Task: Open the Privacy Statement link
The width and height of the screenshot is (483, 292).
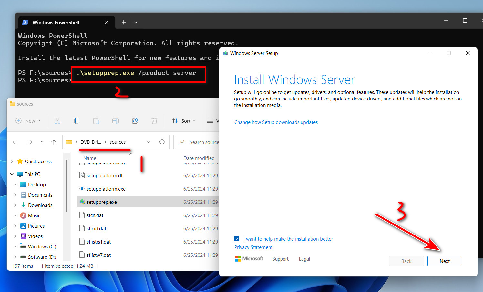Action: [x=253, y=247]
